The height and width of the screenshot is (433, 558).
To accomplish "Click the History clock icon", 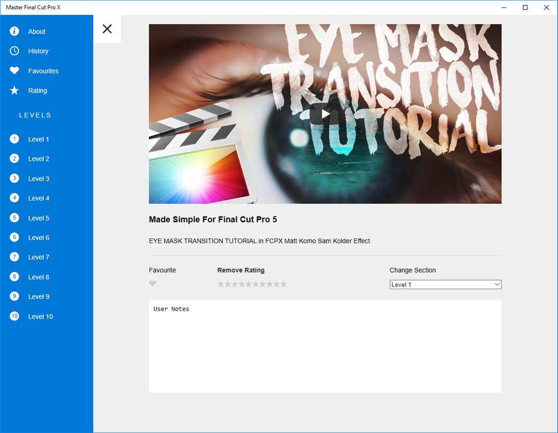I will pyautogui.click(x=14, y=51).
